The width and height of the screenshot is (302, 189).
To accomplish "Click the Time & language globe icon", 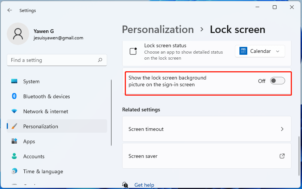I will point(14,171).
